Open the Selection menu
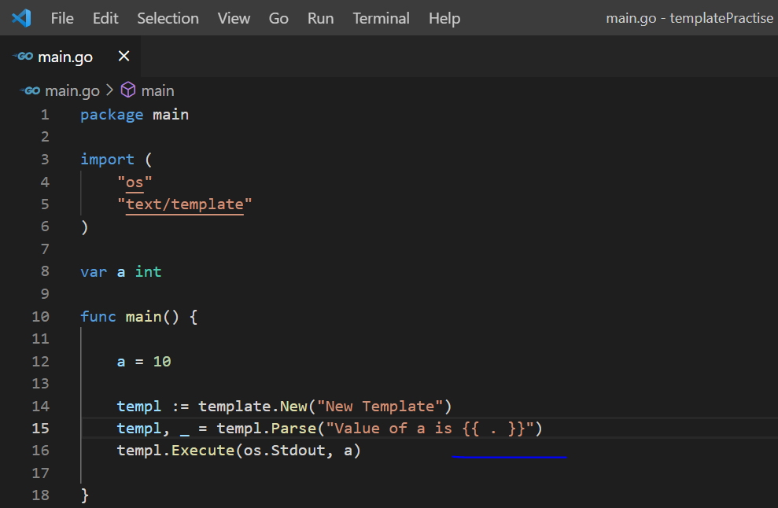Image resolution: width=778 pixels, height=508 pixels. coord(168,18)
